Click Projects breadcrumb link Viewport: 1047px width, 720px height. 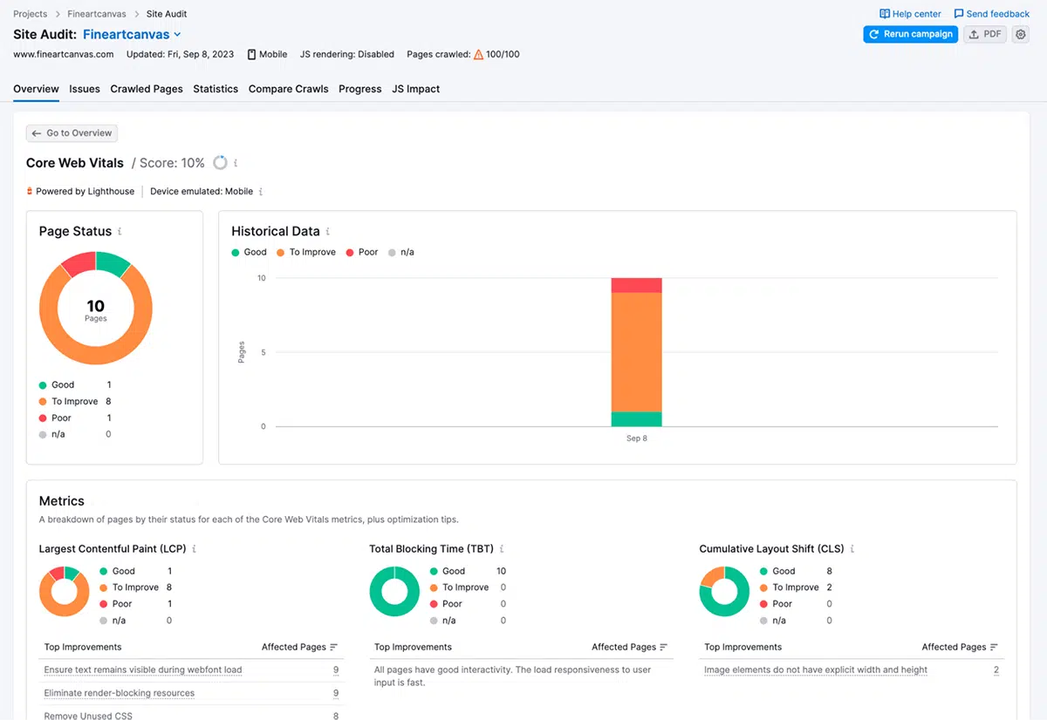[31, 14]
